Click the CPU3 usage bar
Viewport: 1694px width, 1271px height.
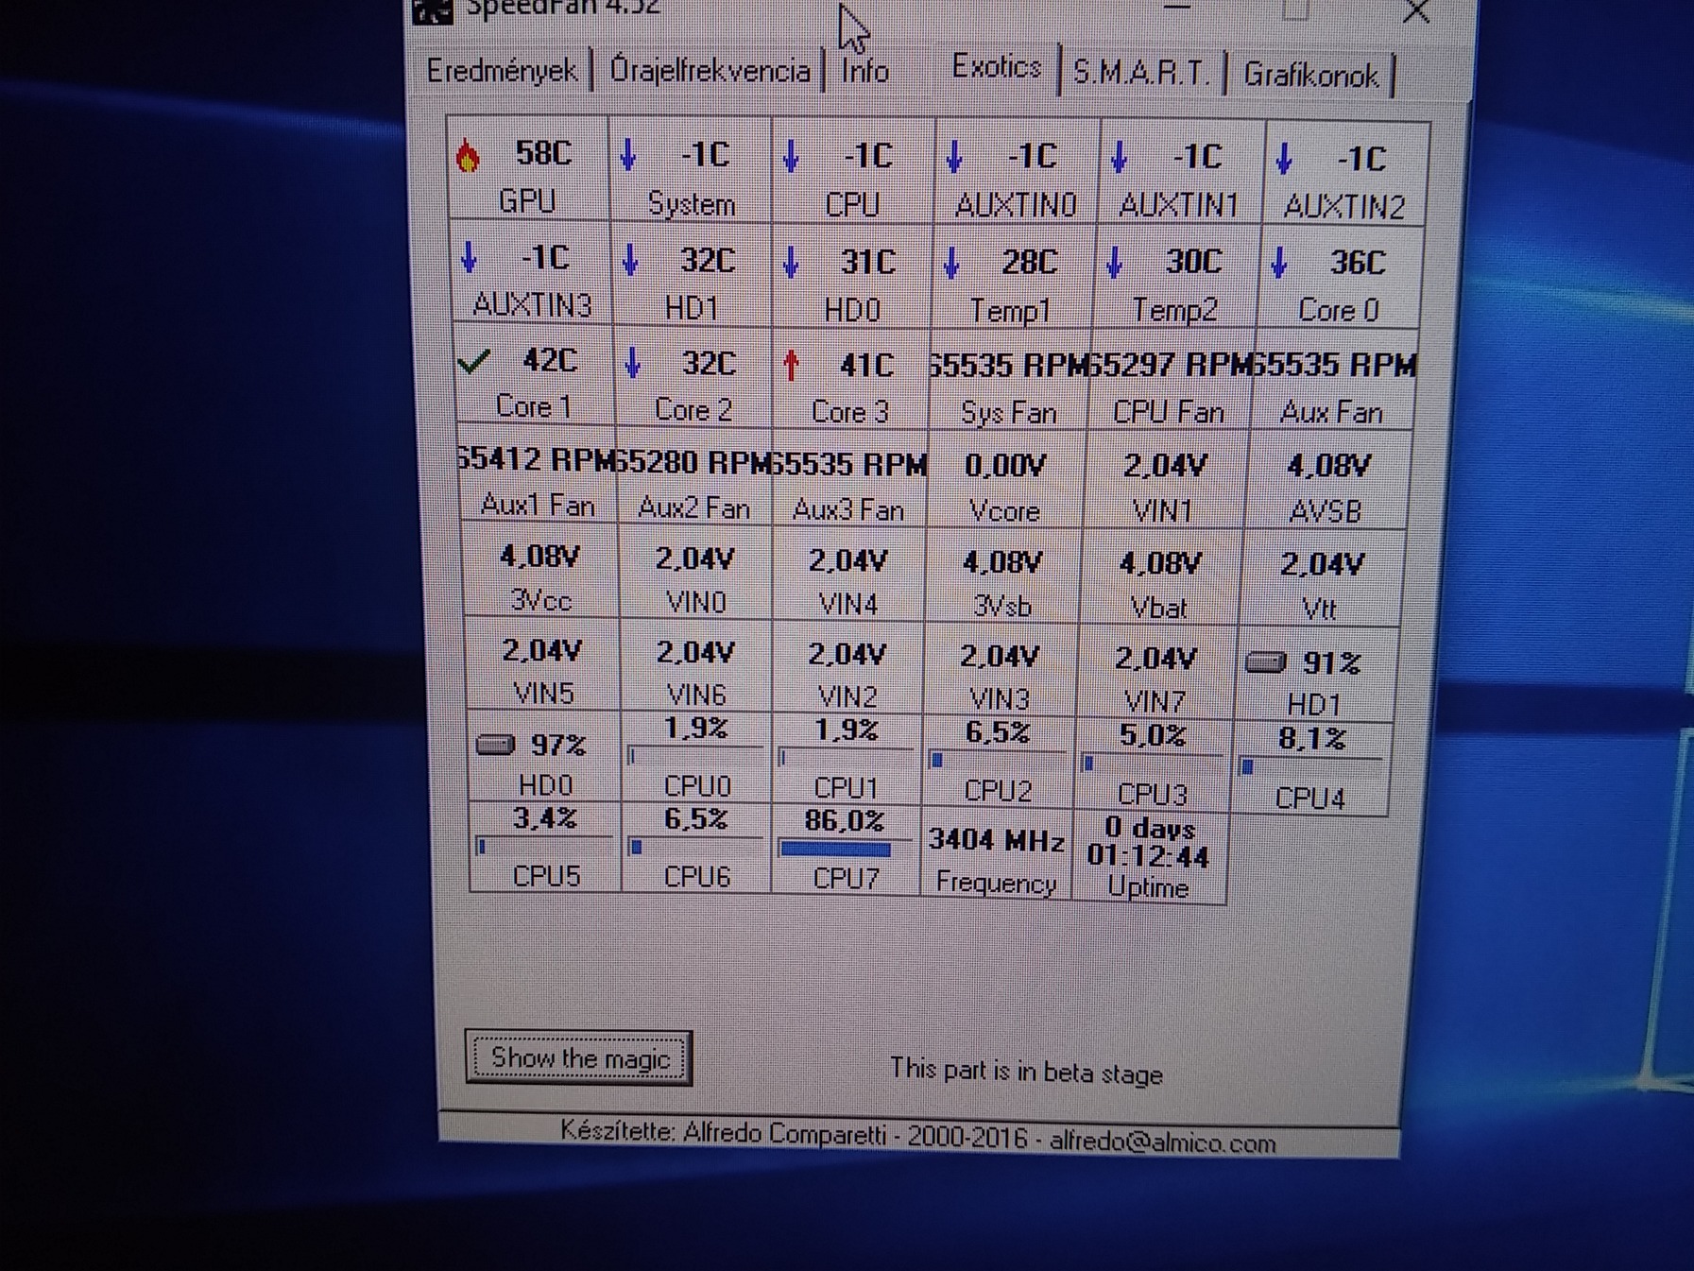pos(1151,764)
